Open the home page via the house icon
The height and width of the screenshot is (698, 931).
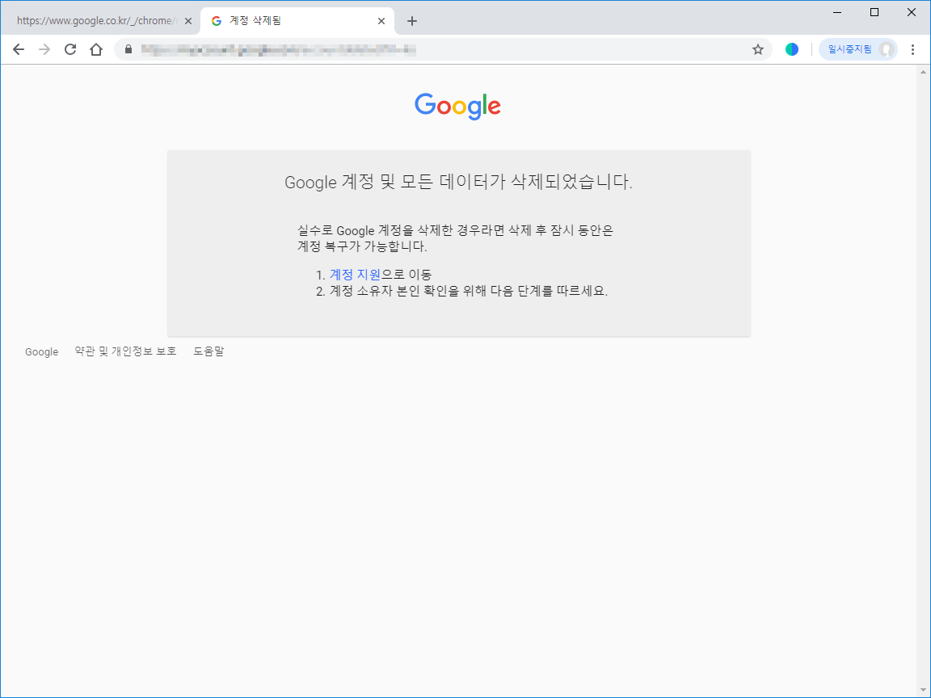pyautogui.click(x=96, y=49)
